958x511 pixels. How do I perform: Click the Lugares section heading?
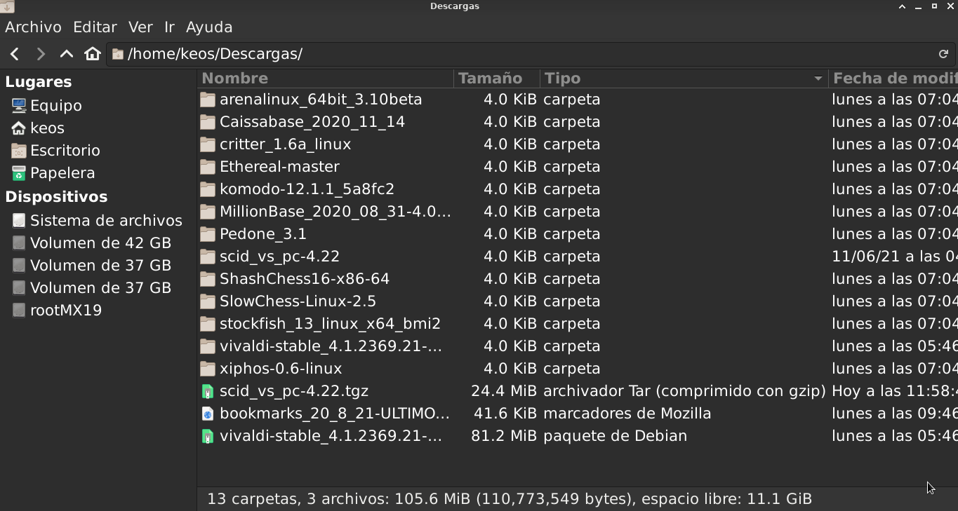click(x=39, y=82)
